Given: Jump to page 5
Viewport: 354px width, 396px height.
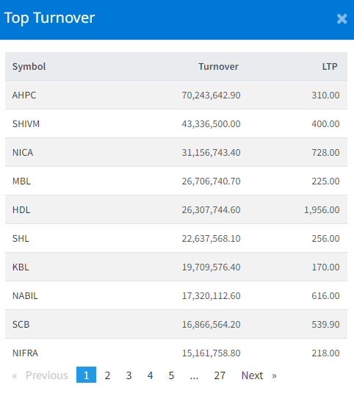Looking at the screenshot, I should pos(171,375).
